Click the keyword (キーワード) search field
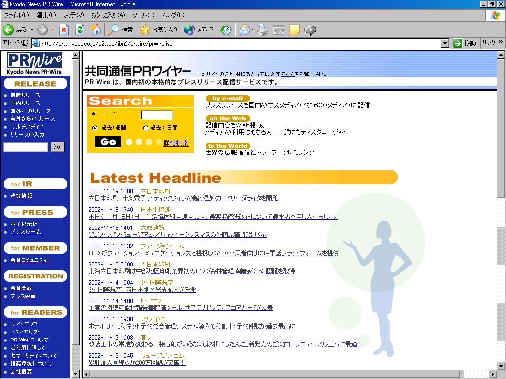The height and width of the screenshot is (379, 506). (157, 115)
